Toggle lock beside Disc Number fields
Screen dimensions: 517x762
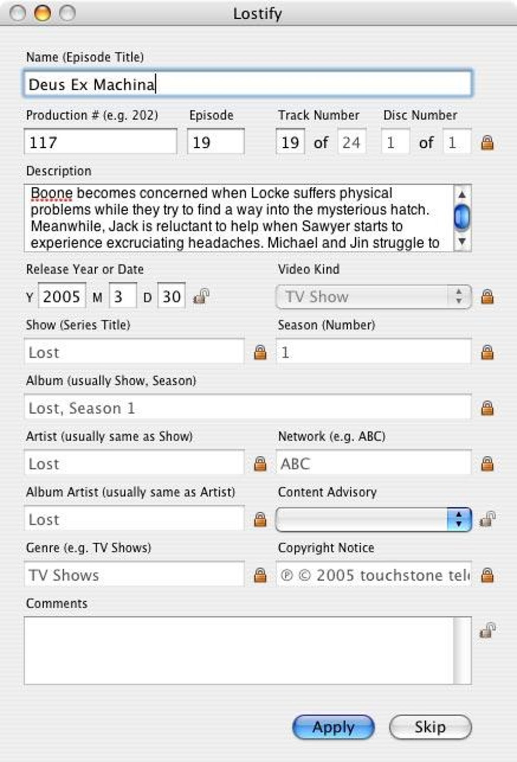point(487,143)
